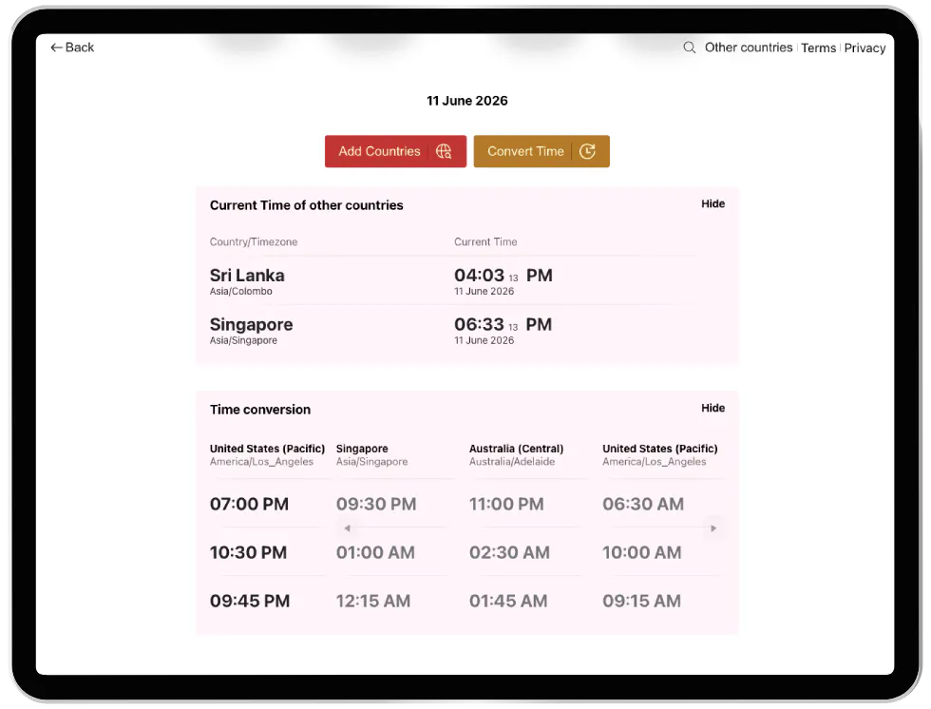The height and width of the screenshot is (709, 931).
Task: Click the Current Time column label
Action: [485, 241]
